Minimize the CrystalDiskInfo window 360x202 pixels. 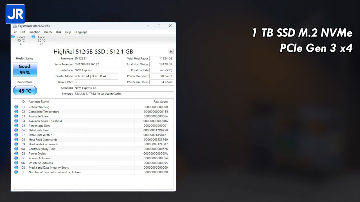click(x=148, y=26)
